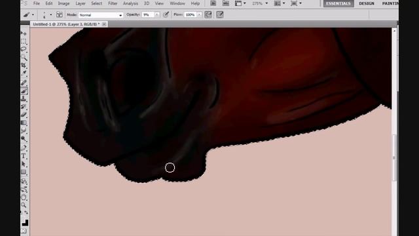This screenshot has height=236, width=419.
Task: Open the Select menu
Action: (x=96, y=3)
